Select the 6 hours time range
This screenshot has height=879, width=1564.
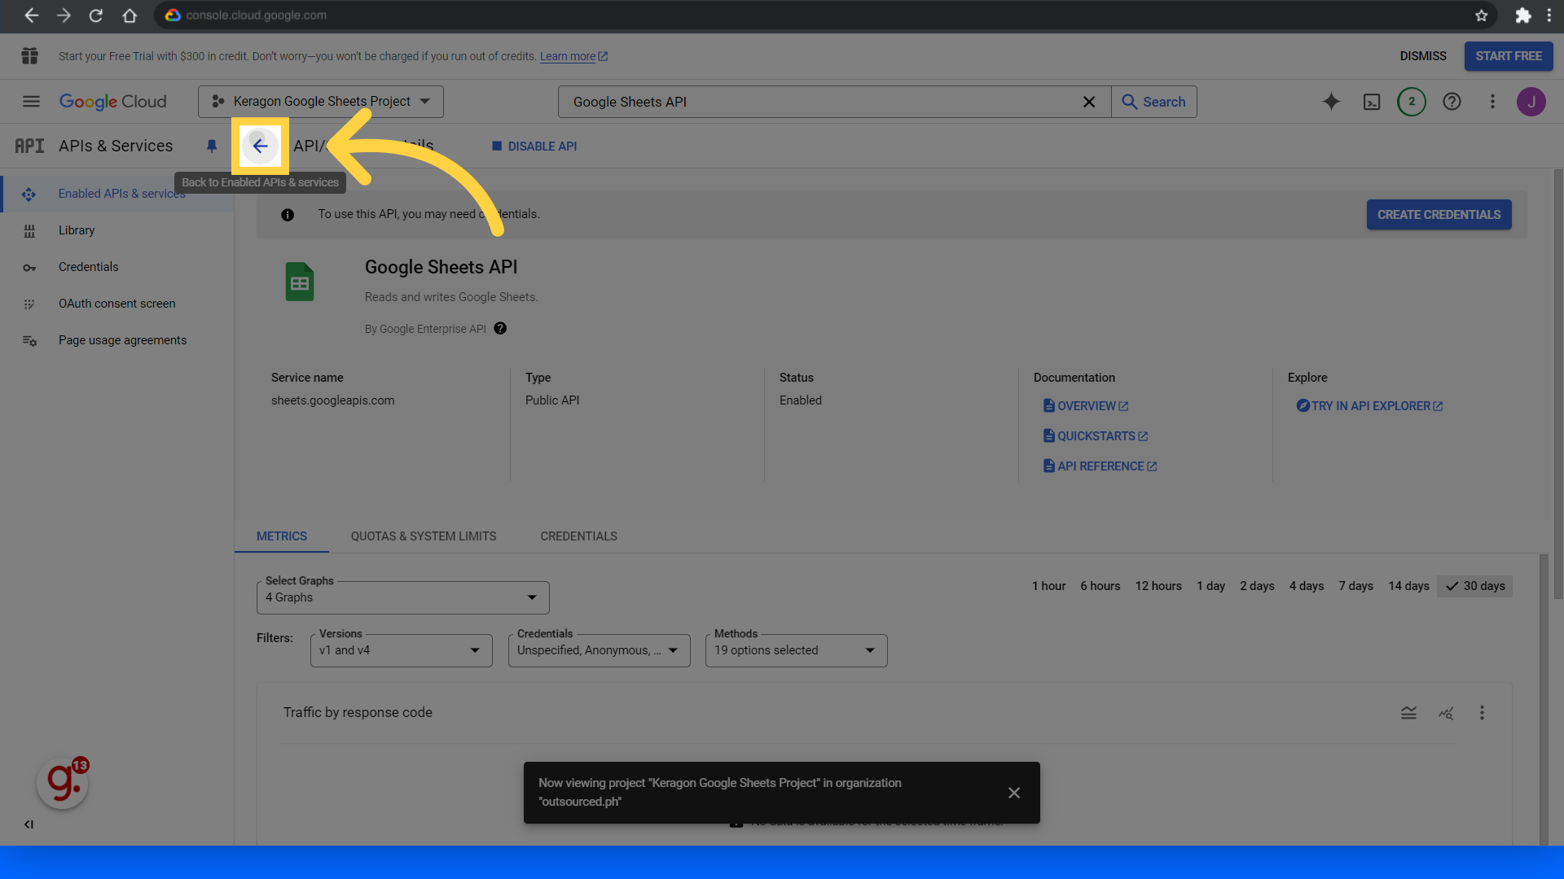[1101, 586]
